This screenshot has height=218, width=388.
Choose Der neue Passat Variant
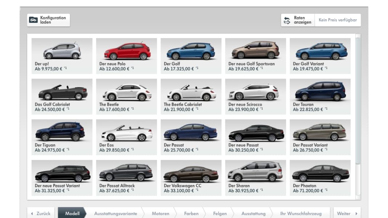point(62,178)
